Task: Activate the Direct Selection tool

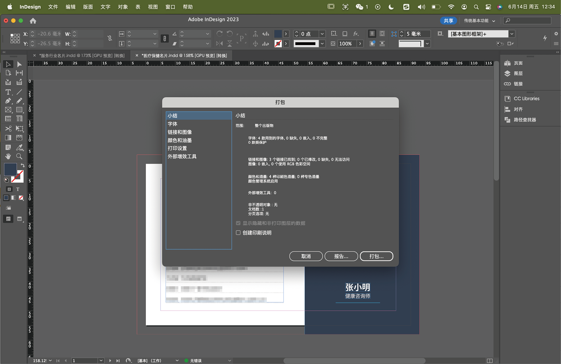Action: pos(19,64)
